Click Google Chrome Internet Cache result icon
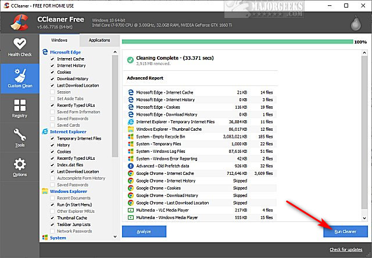This screenshot has height=258, width=372. (130, 173)
